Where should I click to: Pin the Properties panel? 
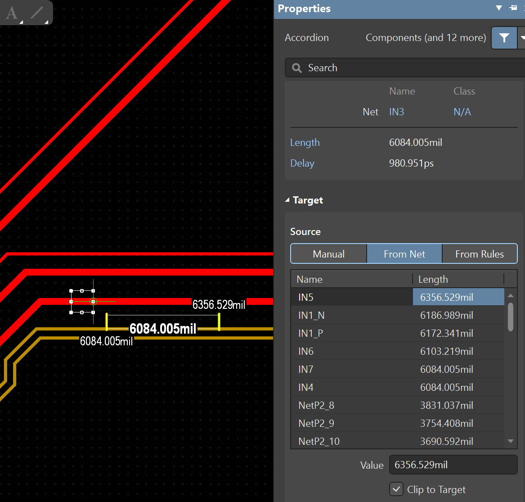click(x=513, y=8)
